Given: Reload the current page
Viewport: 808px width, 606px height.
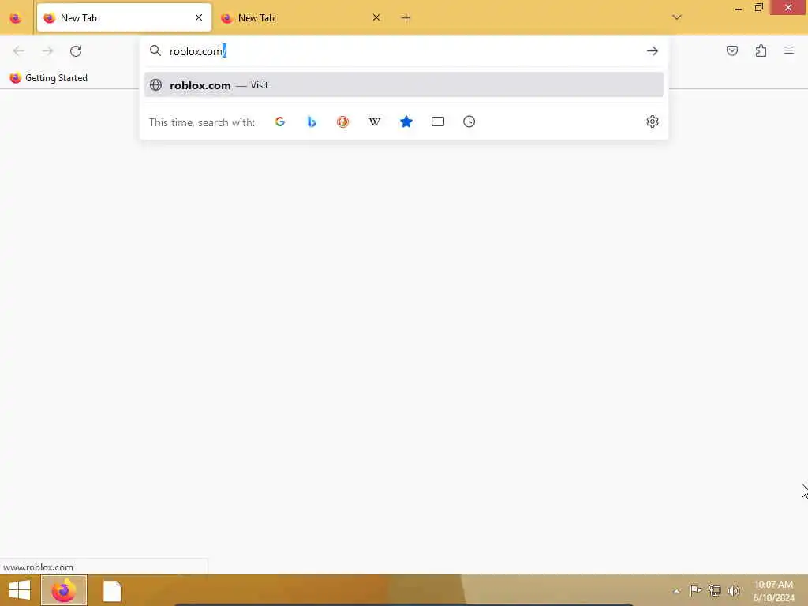Looking at the screenshot, I should pos(76,51).
